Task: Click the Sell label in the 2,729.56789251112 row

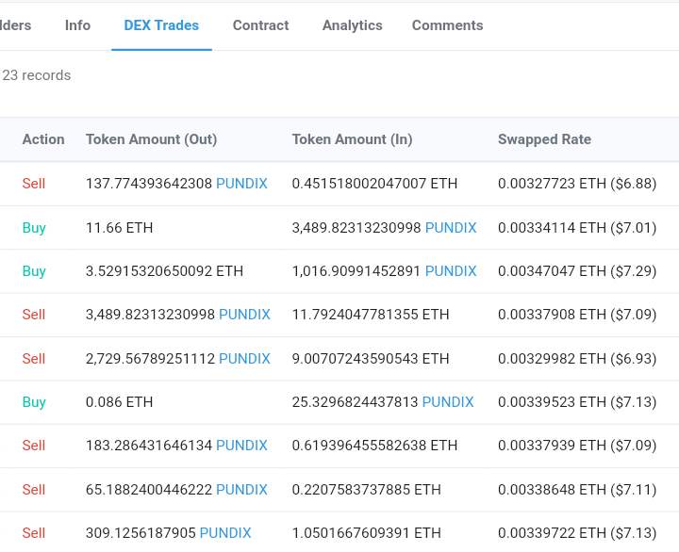Action: [34, 359]
